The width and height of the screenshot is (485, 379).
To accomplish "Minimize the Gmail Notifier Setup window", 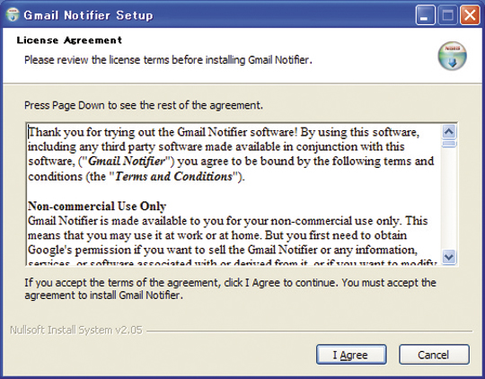I will [x=426, y=15].
